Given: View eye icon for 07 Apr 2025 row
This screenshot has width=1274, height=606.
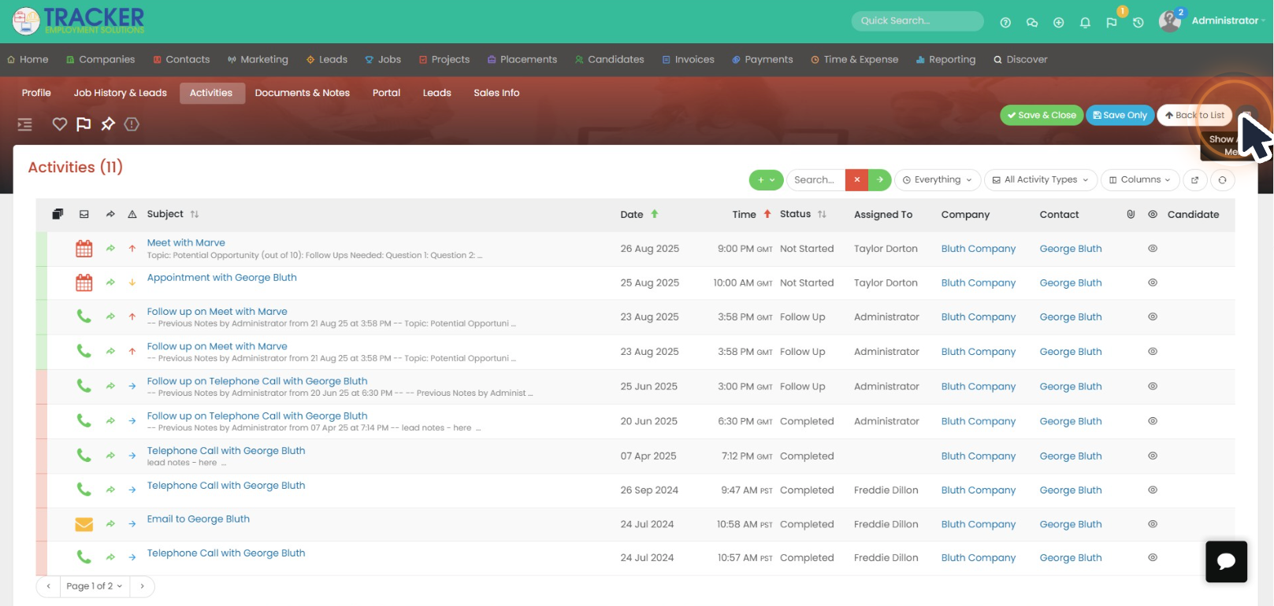Looking at the screenshot, I should [x=1153, y=456].
